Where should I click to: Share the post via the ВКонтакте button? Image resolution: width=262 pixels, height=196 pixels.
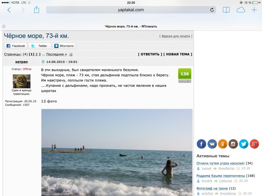64,46
